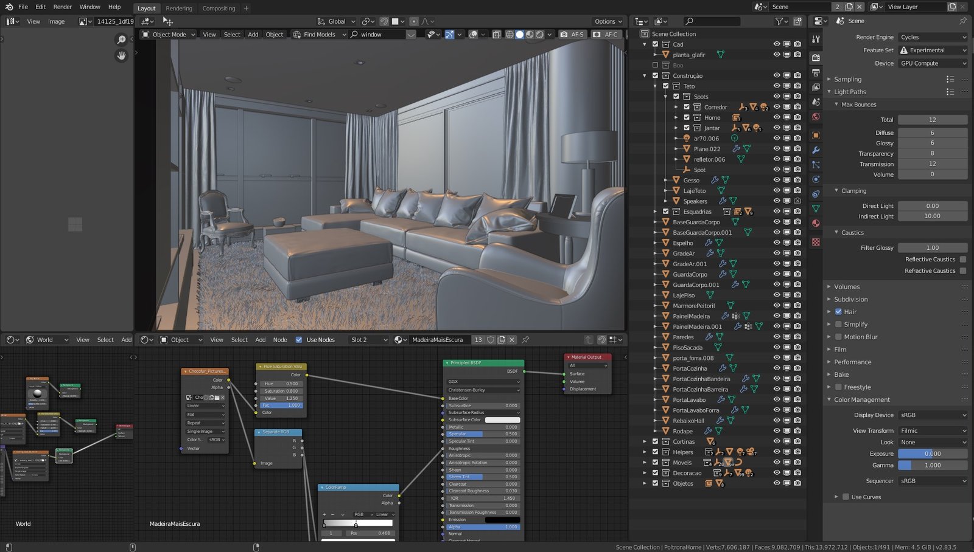Viewport: 974px width, 552px height.
Task: Hide the Gesso object with eye icon
Action: click(x=776, y=180)
